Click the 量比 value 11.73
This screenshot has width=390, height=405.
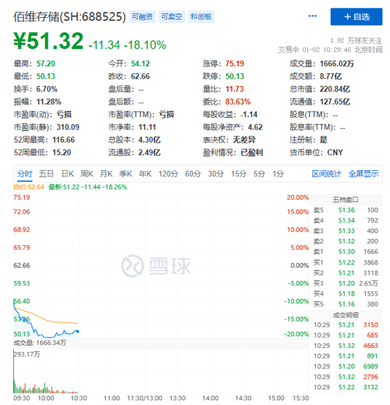pyautogui.click(x=235, y=89)
